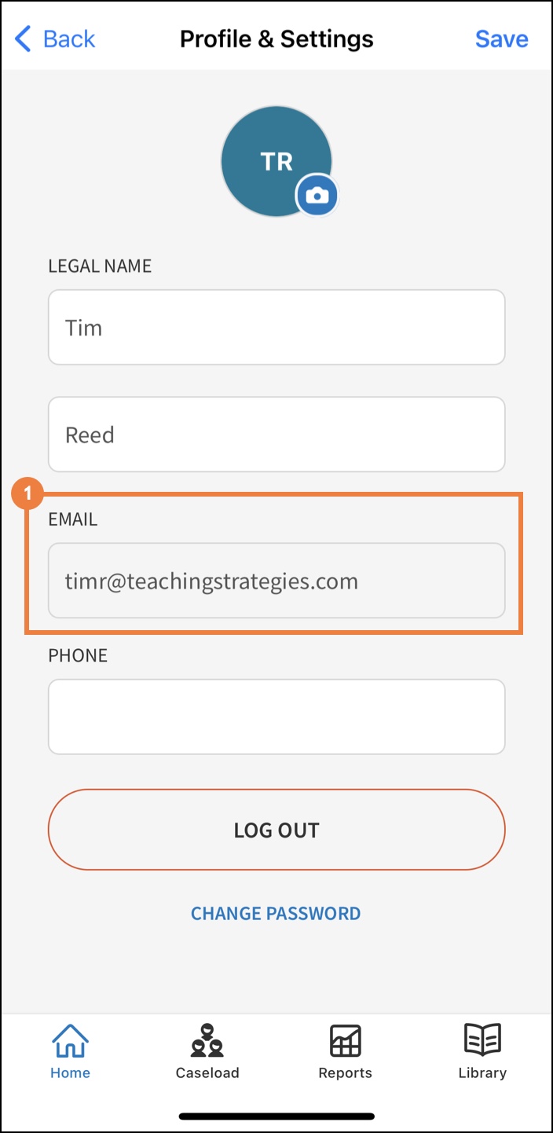Image resolution: width=553 pixels, height=1133 pixels.
Task: Tap the Library tab label text
Action: [482, 1073]
